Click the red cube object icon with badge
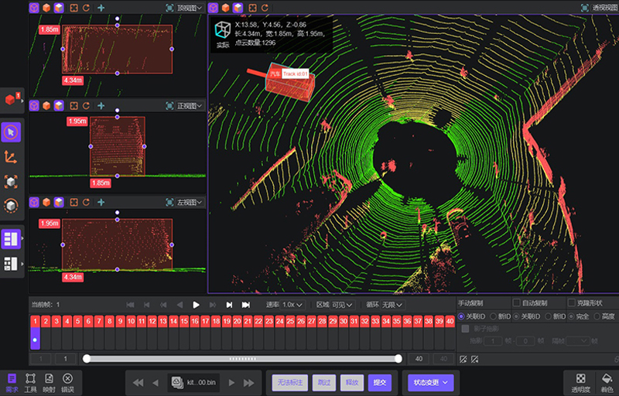The image size is (619, 396). click(x=12, y=99)
